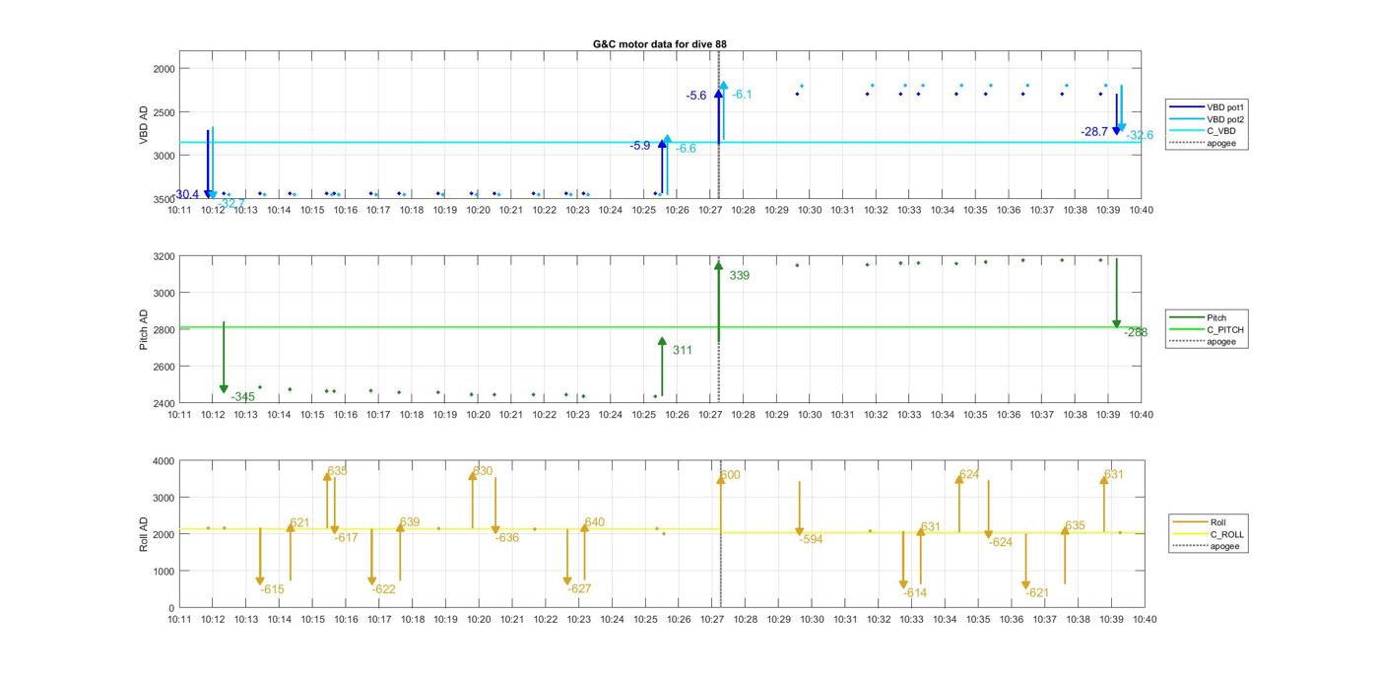Click the '-288' pitch arrow label

click(1136, 333)
